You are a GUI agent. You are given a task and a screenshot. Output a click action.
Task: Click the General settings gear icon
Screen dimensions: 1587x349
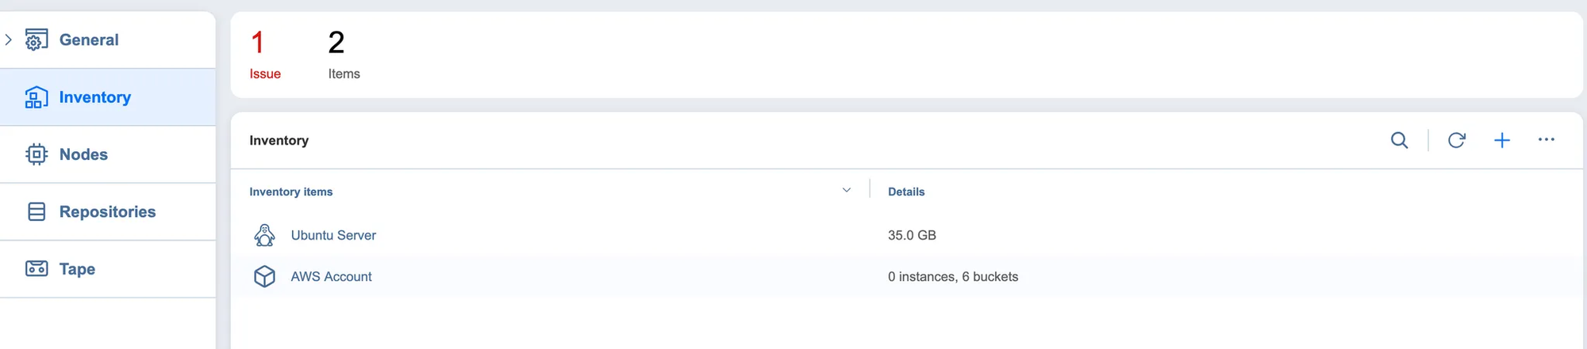tap(37, 40)
